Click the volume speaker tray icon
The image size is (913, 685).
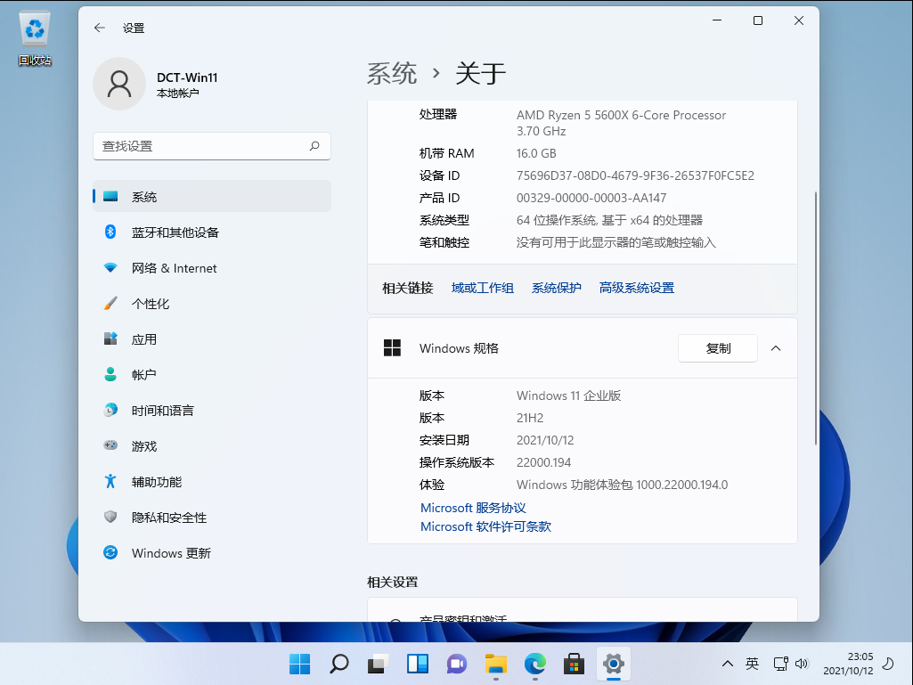[802, 664]
